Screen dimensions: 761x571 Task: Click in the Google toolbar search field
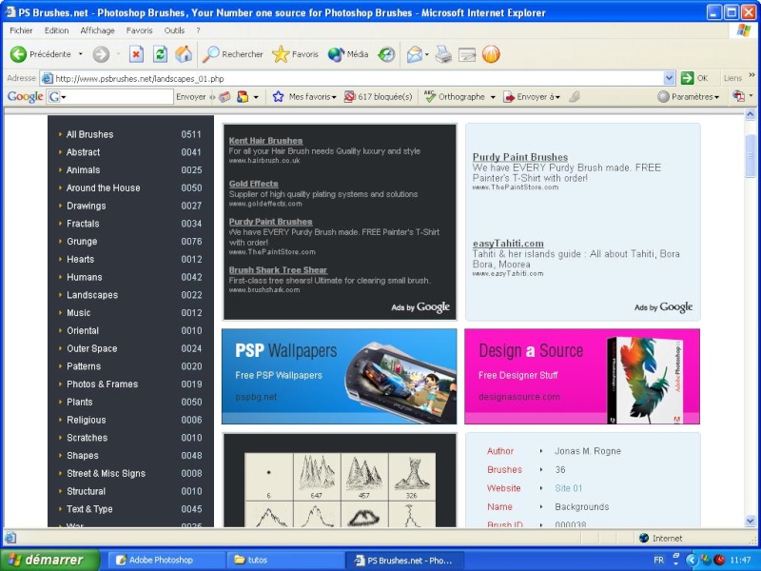(x=120, y=97)
